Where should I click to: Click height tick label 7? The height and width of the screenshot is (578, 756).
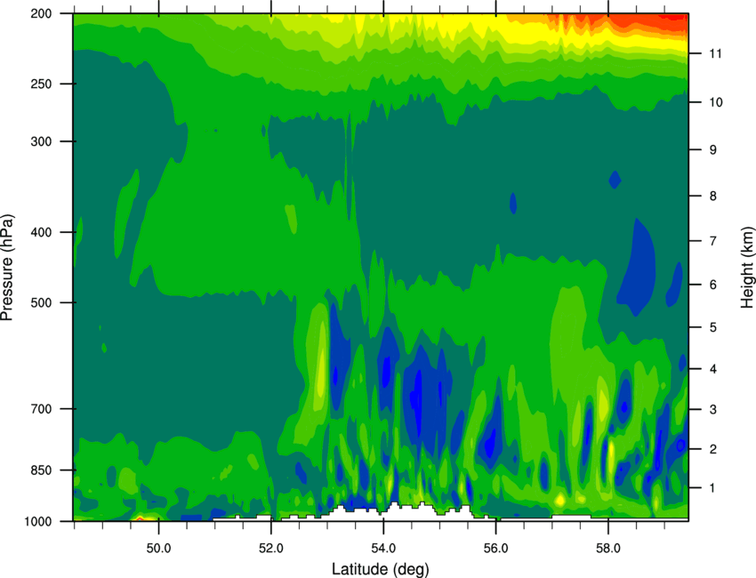(x=713, y=241)
